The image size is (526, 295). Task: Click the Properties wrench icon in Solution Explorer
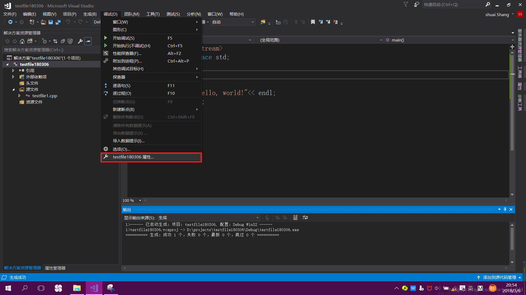[x=80, y=41]
